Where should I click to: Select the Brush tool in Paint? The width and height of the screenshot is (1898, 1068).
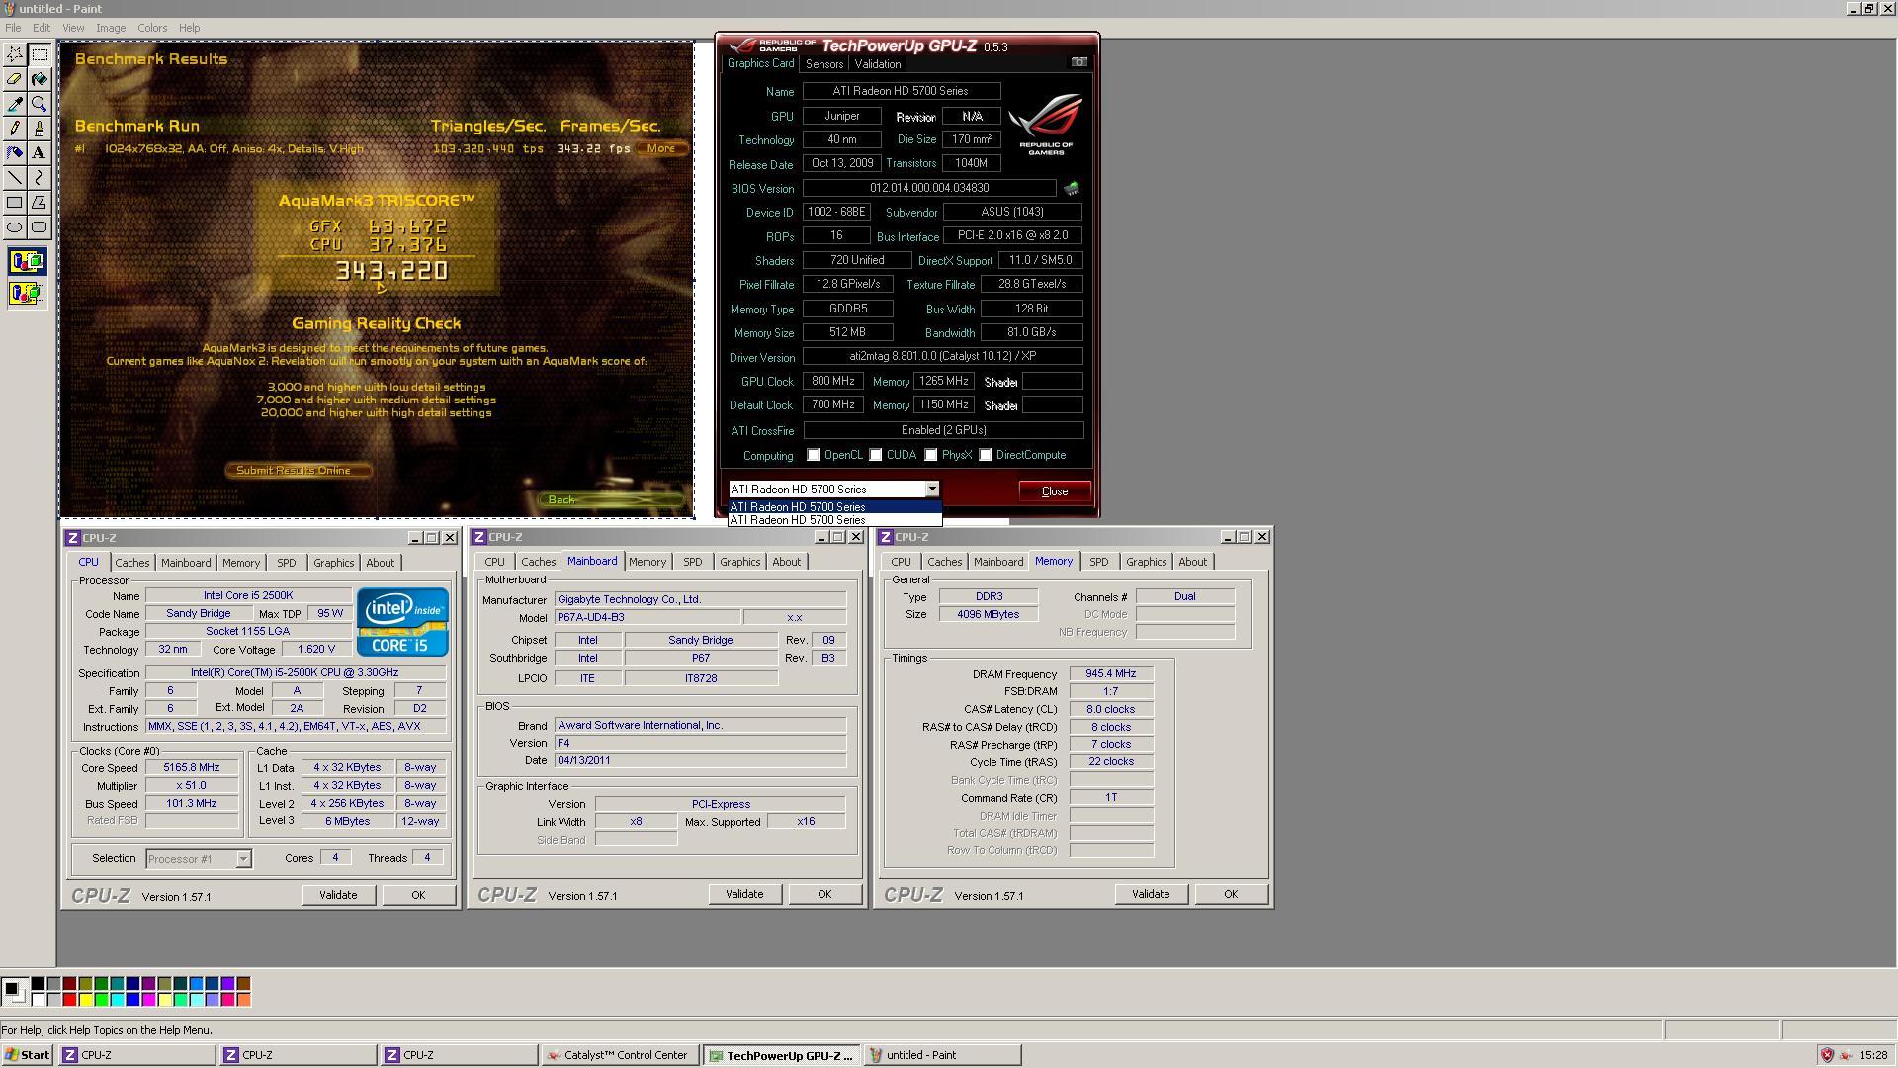tap(40, 129)
